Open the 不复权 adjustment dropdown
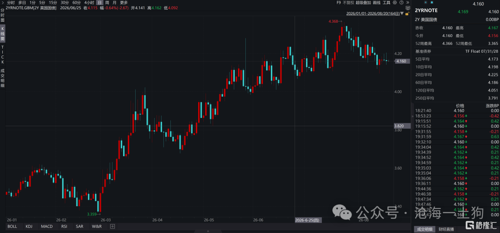This screenshot has height=233, width=500. coord(349,3)
